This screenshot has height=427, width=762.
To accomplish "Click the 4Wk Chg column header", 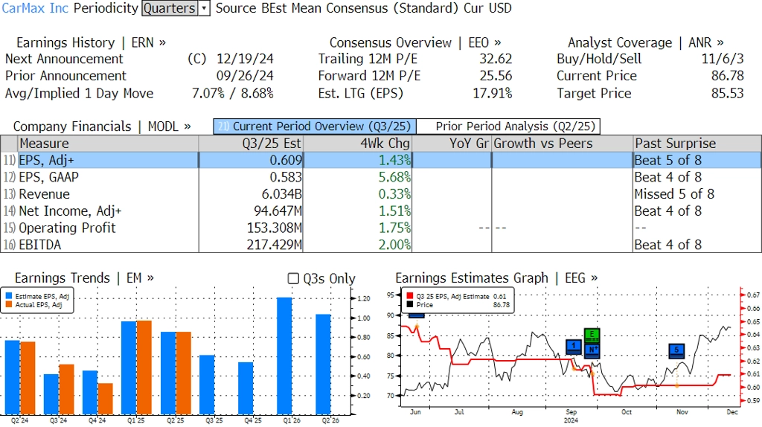I will (x=357, y=144).
